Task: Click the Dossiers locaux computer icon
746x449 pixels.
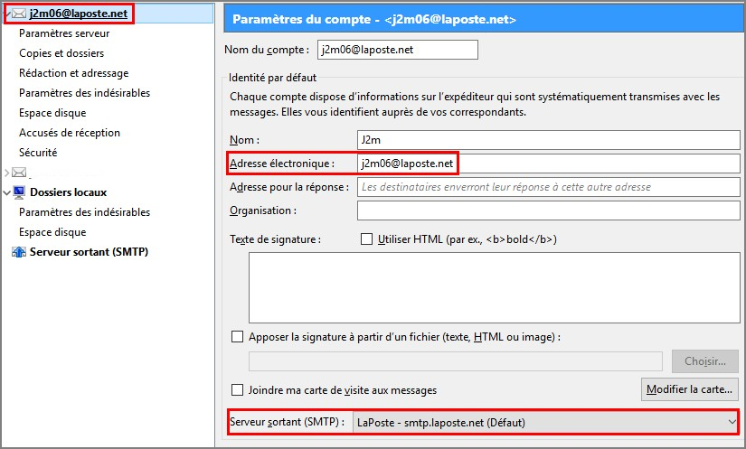Action: (x=19, y=192)
